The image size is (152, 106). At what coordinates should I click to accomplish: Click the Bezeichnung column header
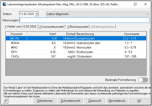click(100, 34)
